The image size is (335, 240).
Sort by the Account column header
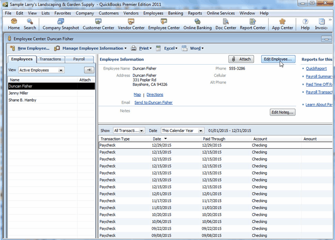coord(276,139)
